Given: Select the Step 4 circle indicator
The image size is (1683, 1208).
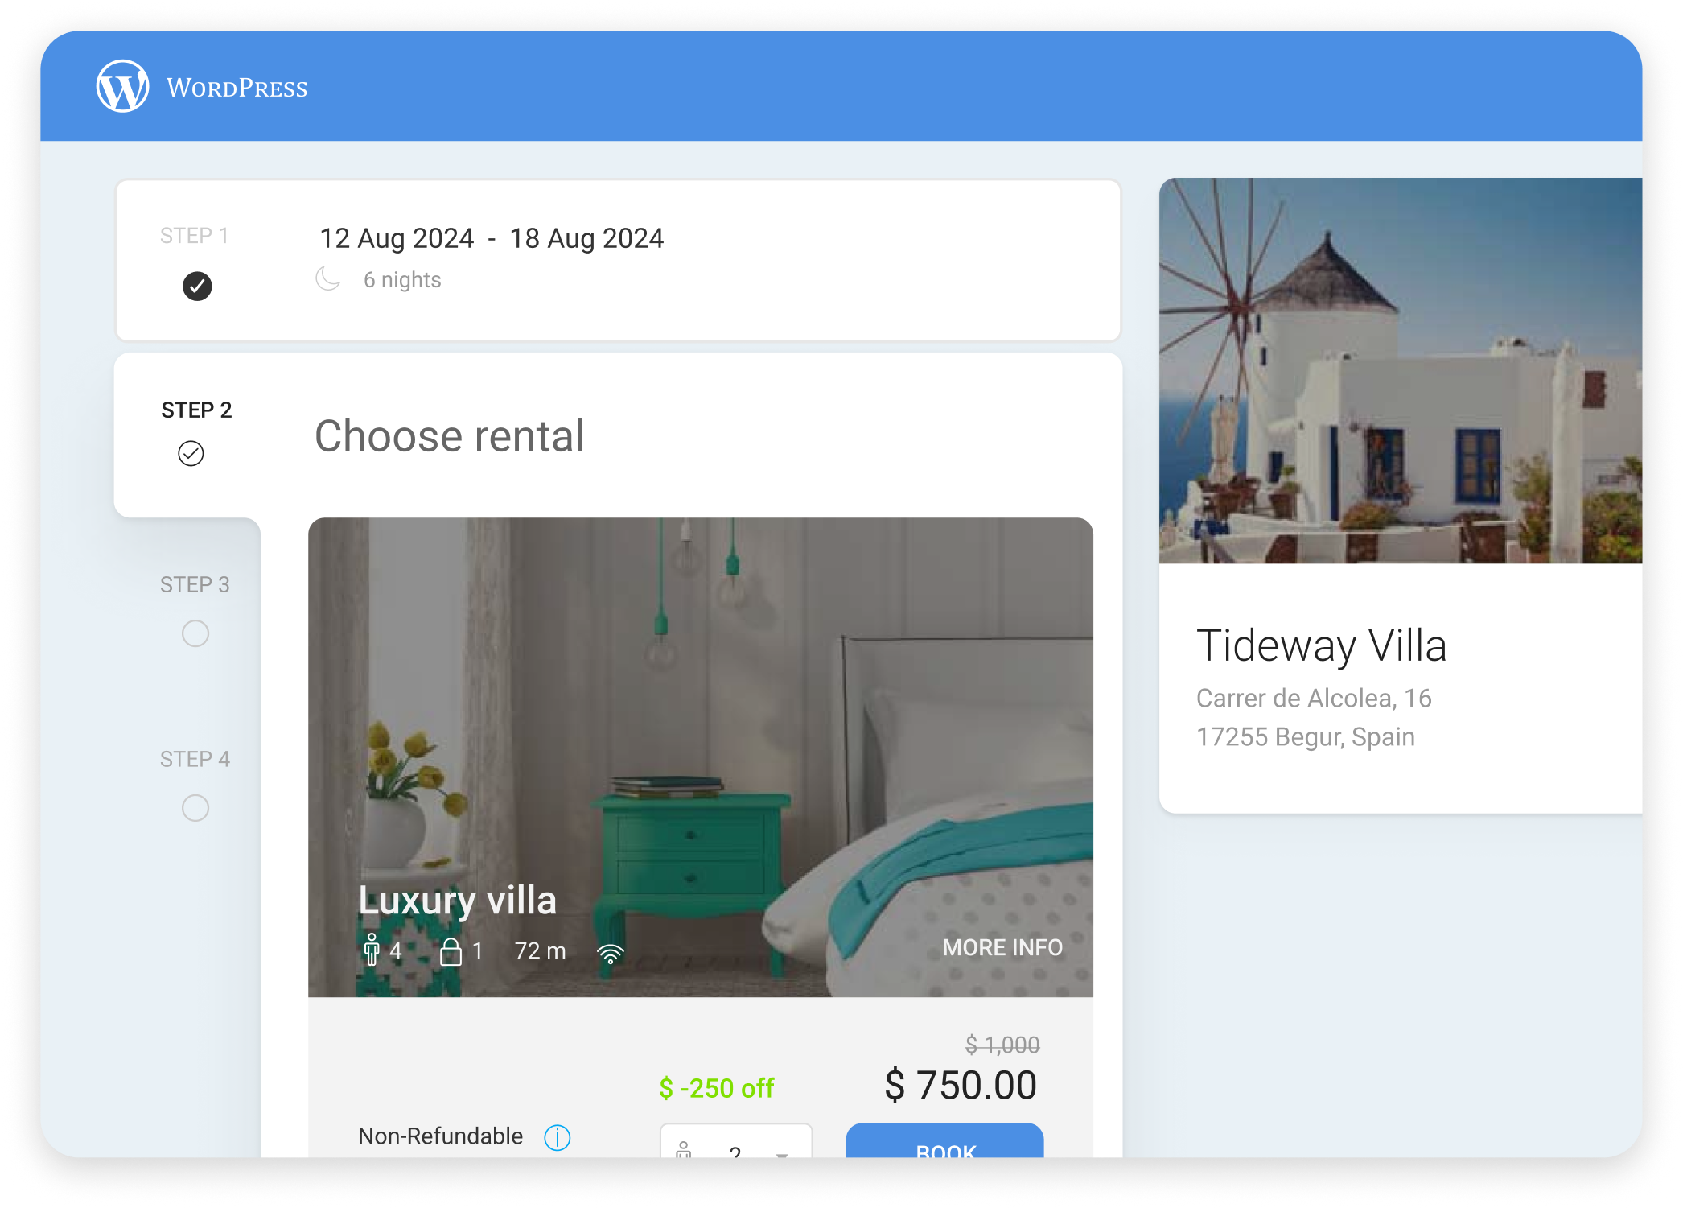Looking at the screenshot, I should (195, 807).
